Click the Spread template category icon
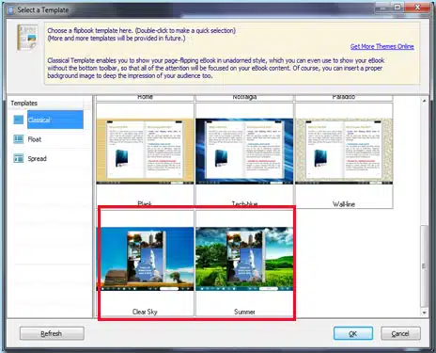Screen dimensions: 436x353 (x=19, y=158)
